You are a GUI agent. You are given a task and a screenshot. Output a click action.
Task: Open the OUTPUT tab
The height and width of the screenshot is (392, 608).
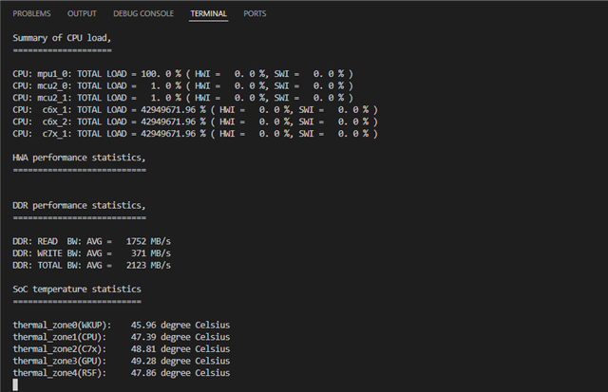82,13
